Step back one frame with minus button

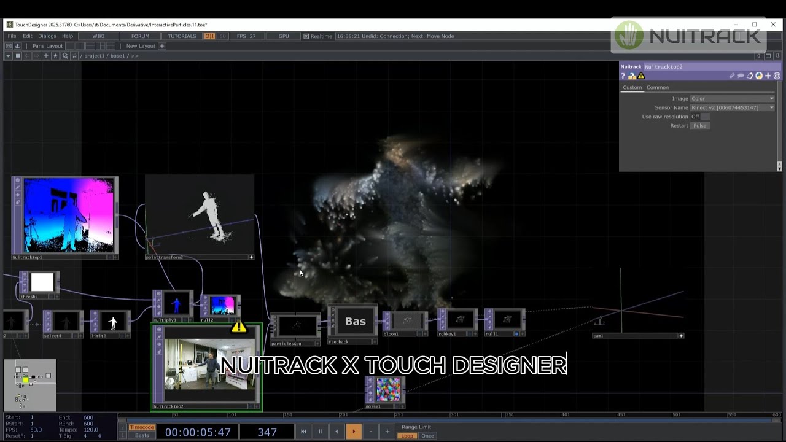click(370, 432)
